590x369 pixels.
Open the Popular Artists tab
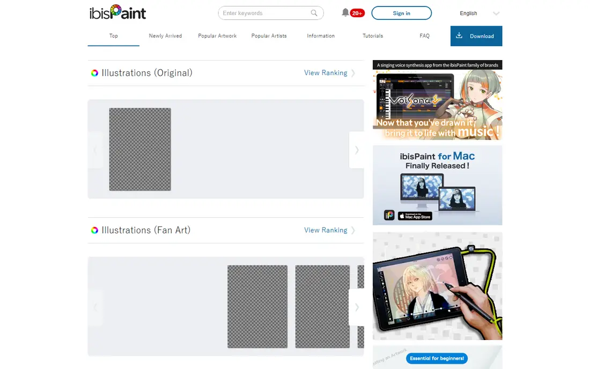269,36
